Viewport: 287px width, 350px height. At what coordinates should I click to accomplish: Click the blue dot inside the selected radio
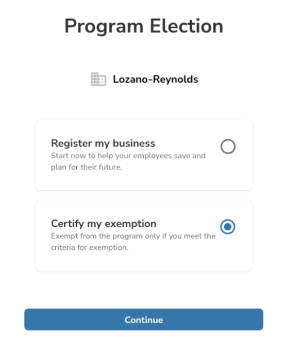(228, 227)
